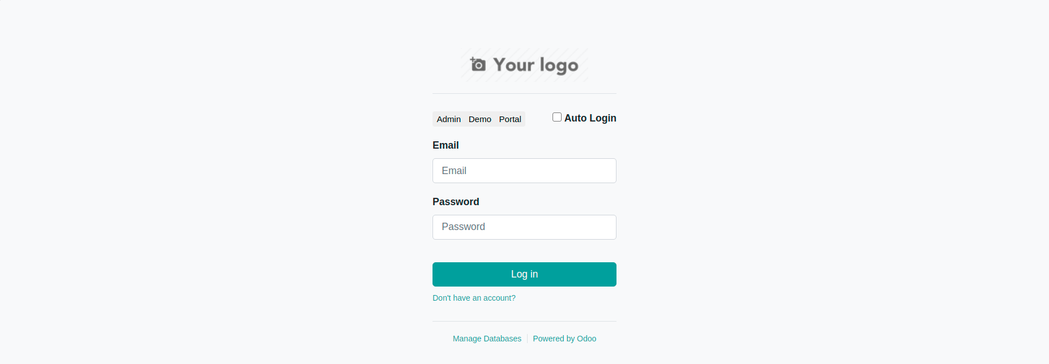Click the word 'Databases' in the footer link

502,339
